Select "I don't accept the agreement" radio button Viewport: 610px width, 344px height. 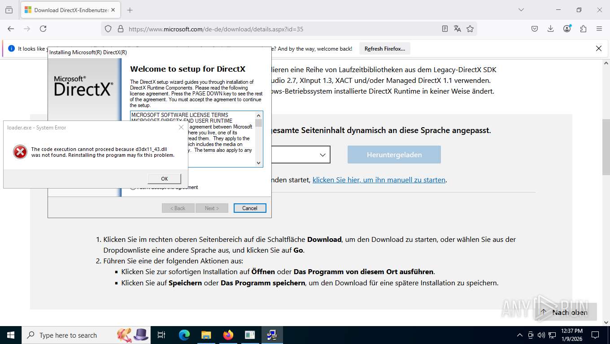(x=133, y=188)
